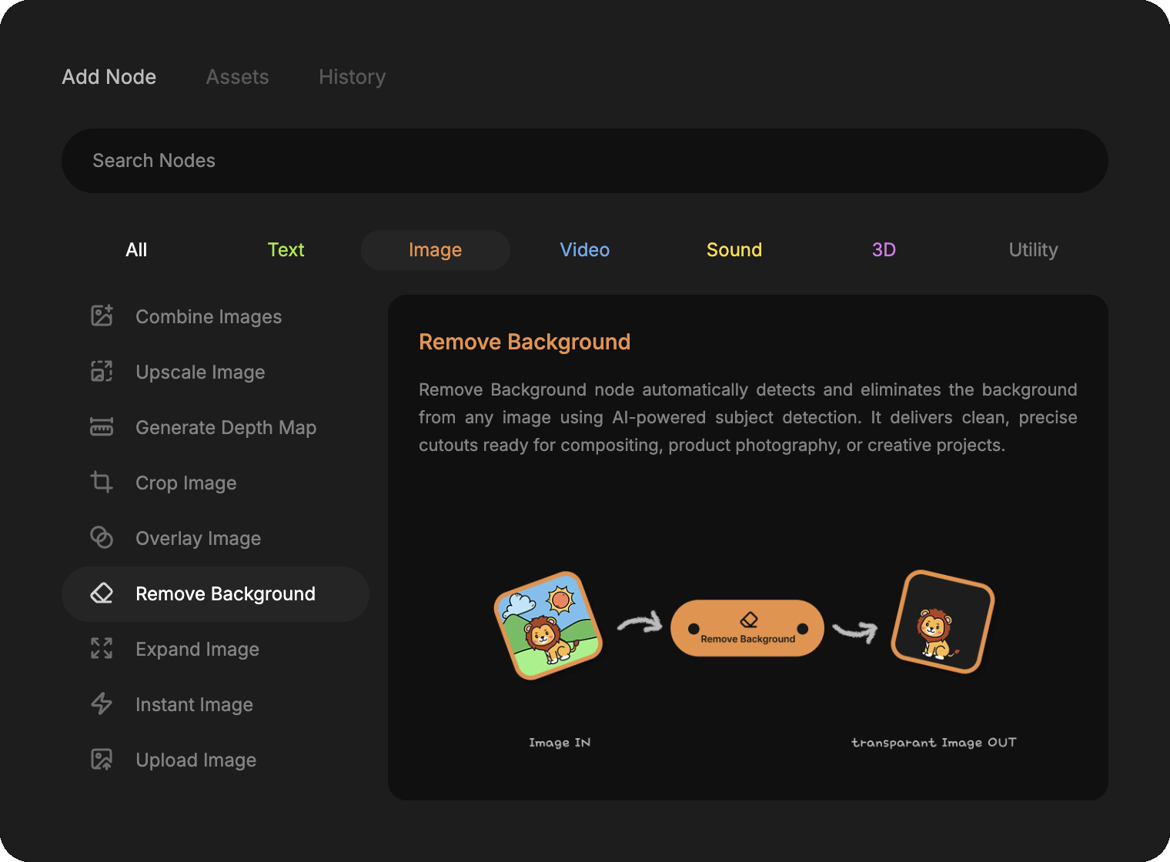The width and height of the screenshot is (1170, 862).
Task: Filter nodes by Sound category
Action: [734, 250]
